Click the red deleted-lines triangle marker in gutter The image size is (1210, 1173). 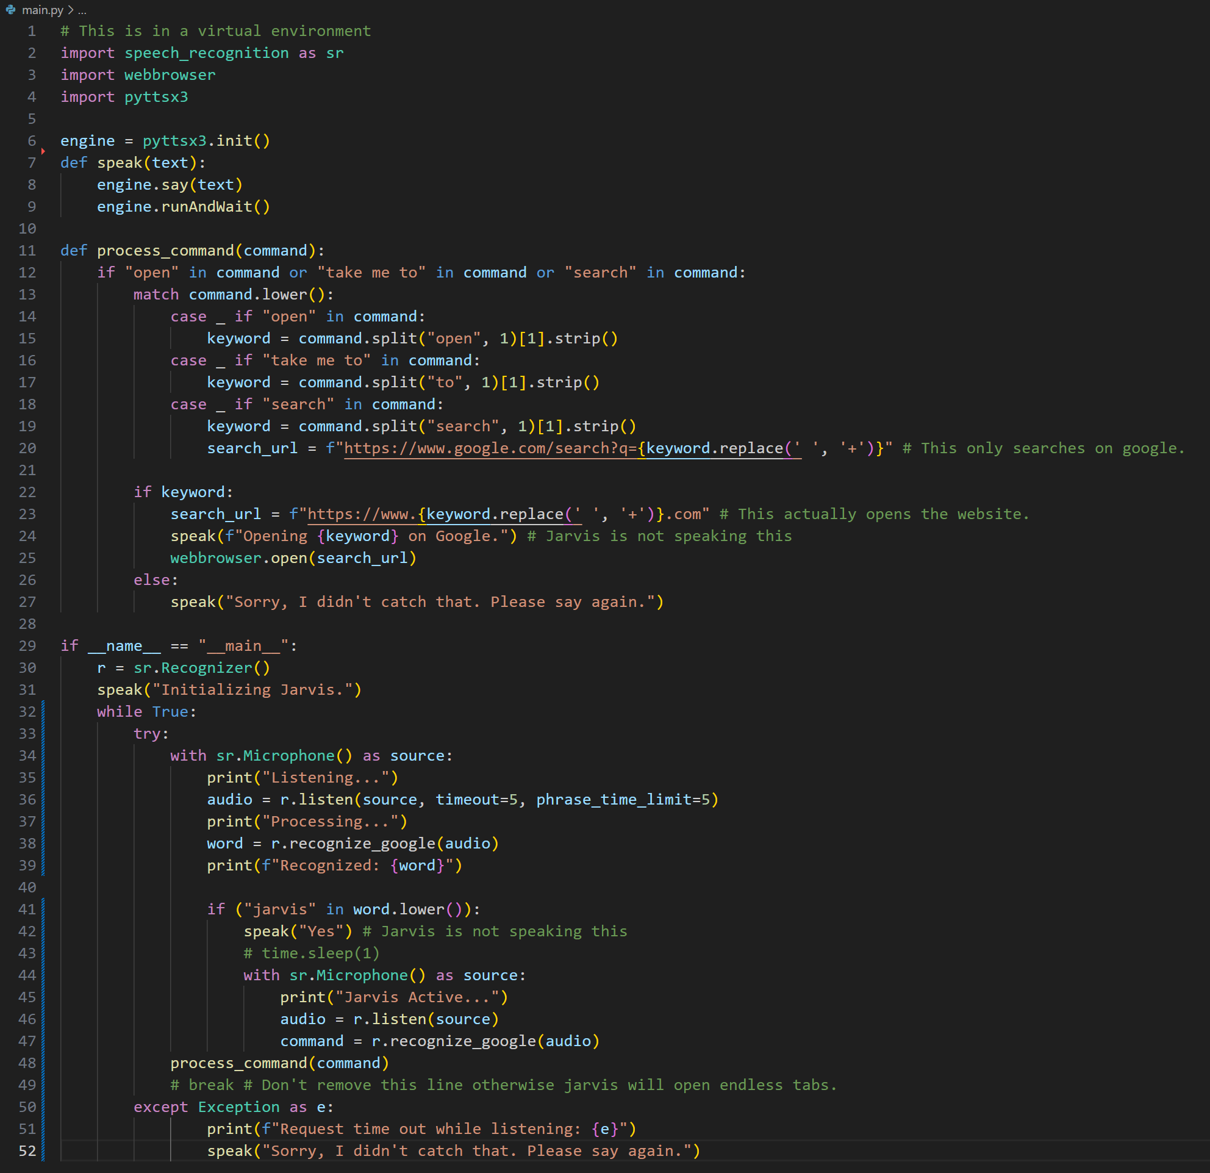pos(43,151)
